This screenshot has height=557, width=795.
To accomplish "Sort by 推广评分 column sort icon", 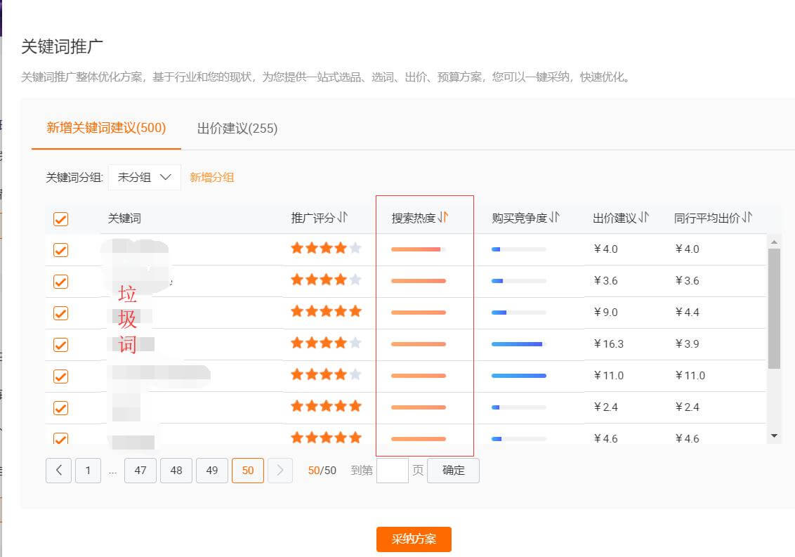I will pos(342,218).
